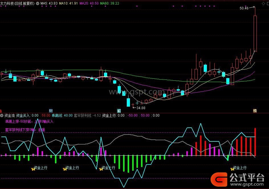This screenshot has height=189, width=269.
Task: Click the square icon in the top-right corner
Action: click(267, 3)
